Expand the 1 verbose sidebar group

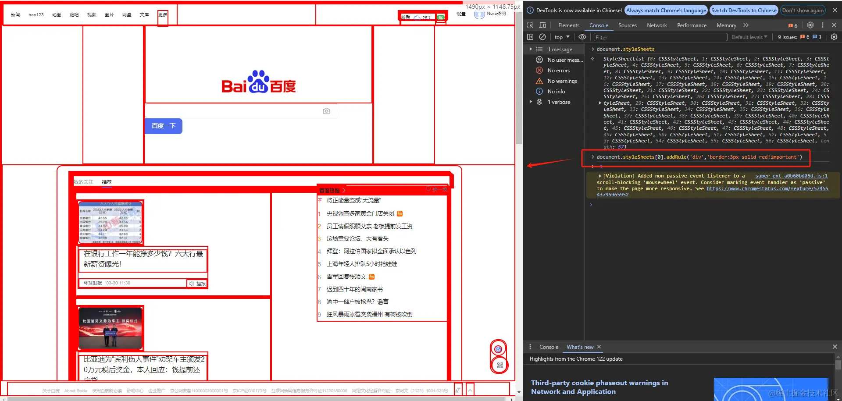531,102
